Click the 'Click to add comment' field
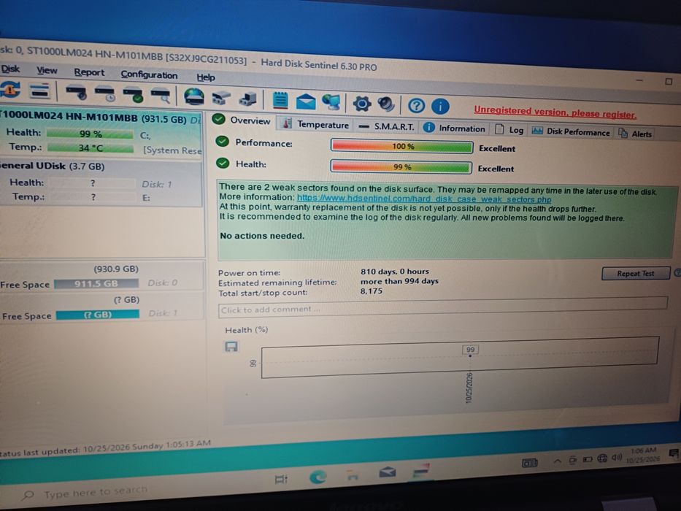Image resolution: width=681 pixels, height=511 pixels. click(442, 307)
